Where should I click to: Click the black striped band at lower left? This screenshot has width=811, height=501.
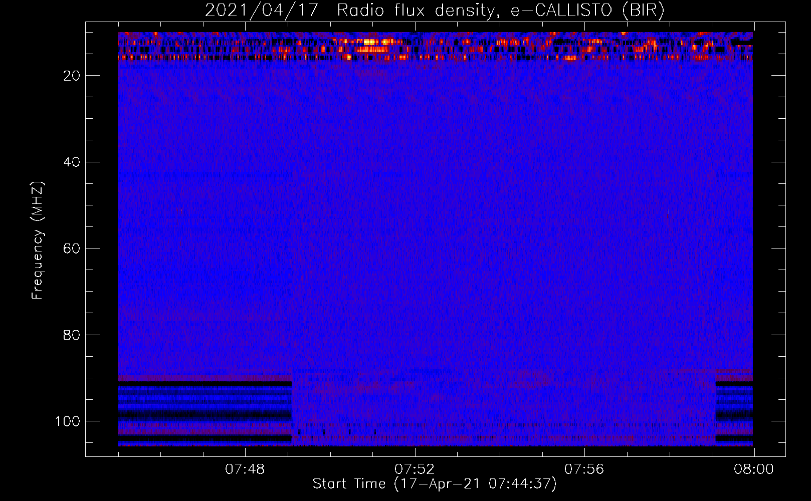tap(205, 411)
